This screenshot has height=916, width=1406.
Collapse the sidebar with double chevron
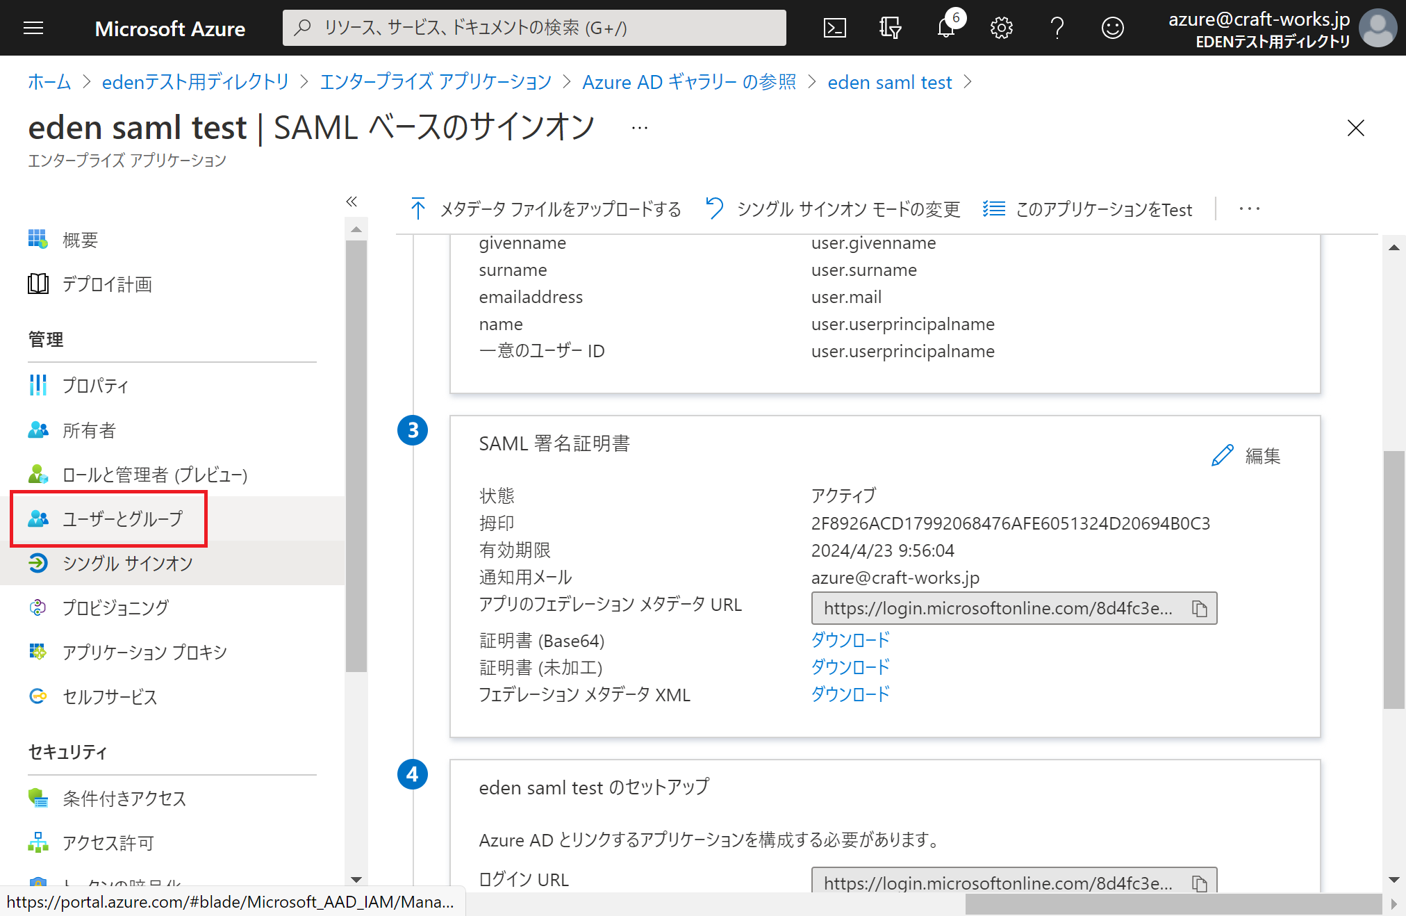pos(351,202)
